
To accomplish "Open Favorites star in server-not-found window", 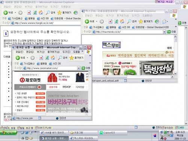I will tap(64, 12).
